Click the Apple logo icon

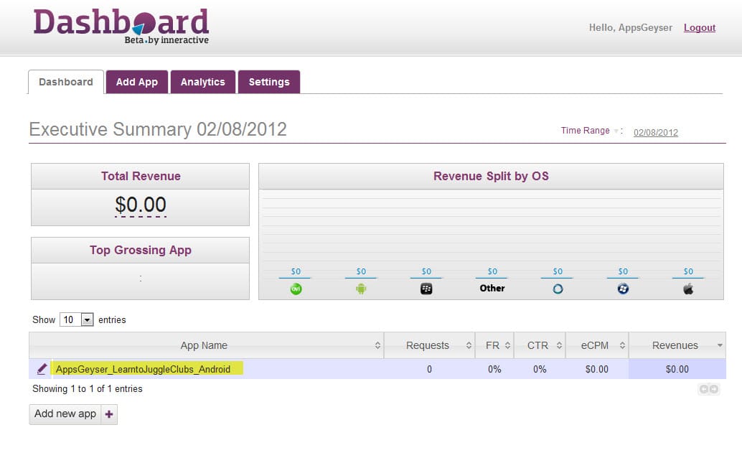click(688, 289)
